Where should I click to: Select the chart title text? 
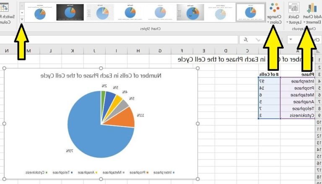tap(101, 75)
